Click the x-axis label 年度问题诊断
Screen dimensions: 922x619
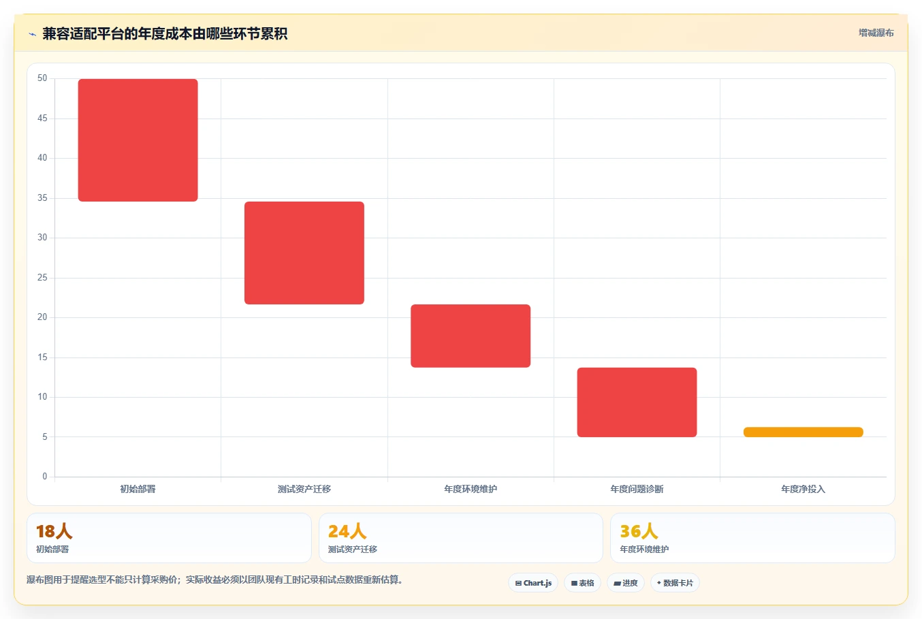(x=637, y=489)
